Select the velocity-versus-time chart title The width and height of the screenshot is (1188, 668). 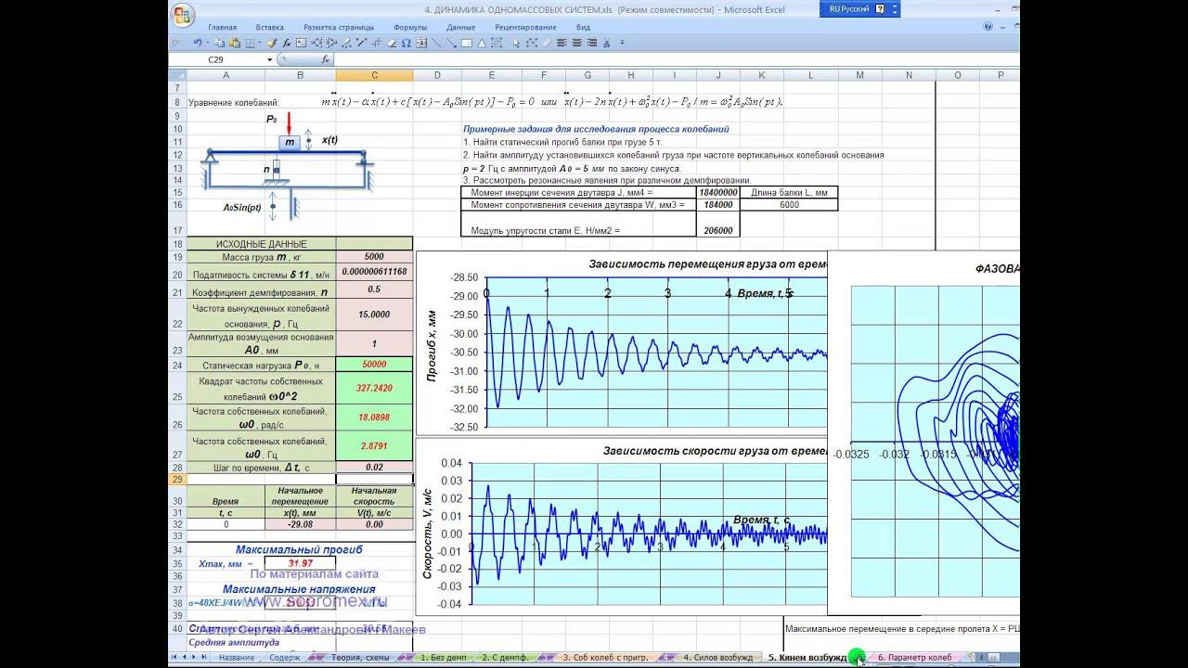click(x=715, y=451)
